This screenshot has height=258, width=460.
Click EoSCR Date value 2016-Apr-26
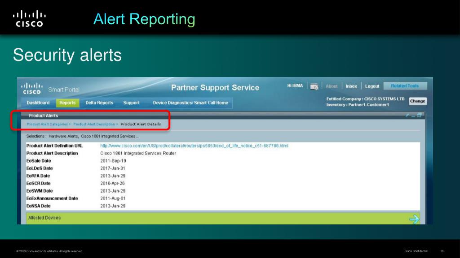coord(112,183)
